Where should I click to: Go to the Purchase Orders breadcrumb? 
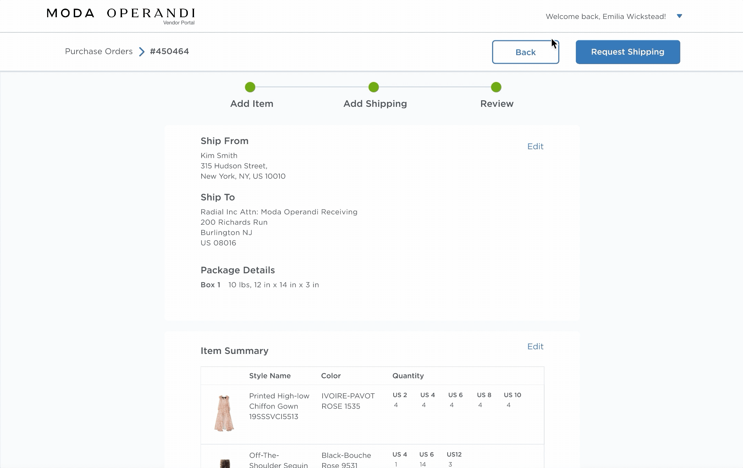pyautogui.click(x=99, y=51)
